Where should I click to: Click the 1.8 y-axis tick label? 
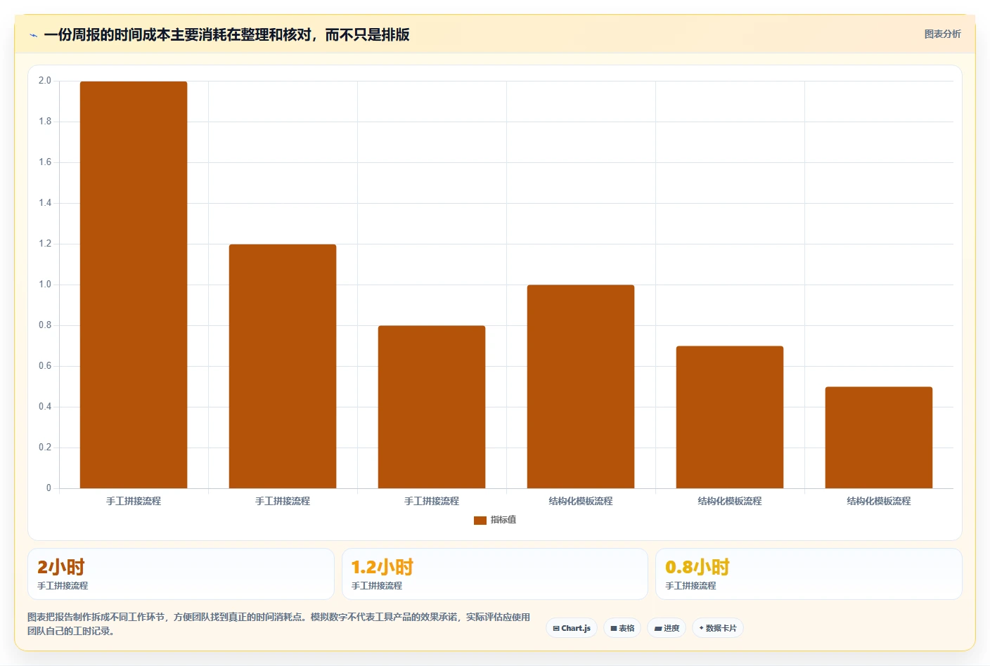click(45, 122)
